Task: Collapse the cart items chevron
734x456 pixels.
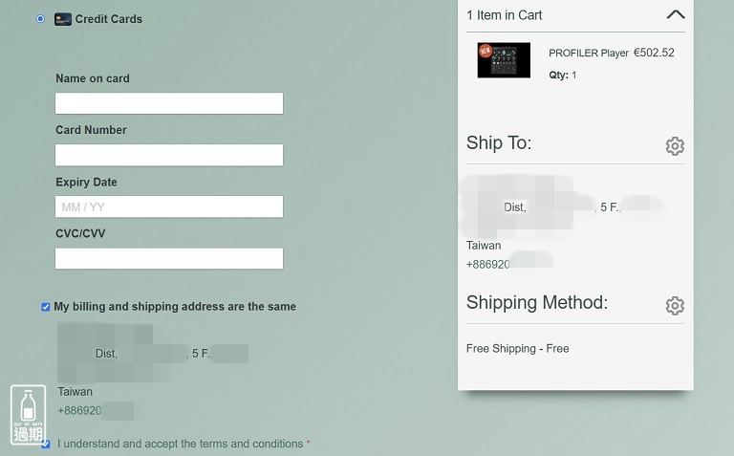Action: [675, 14]
